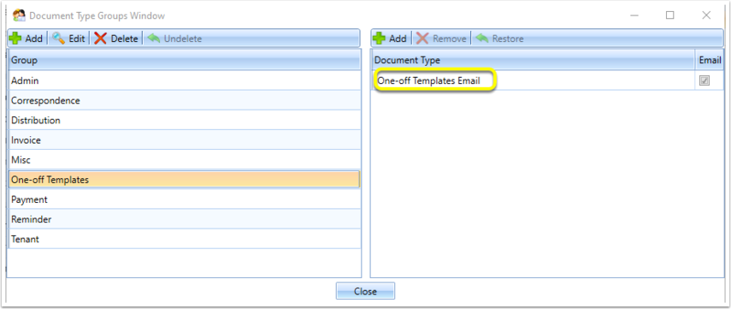The height and width of the screenshot is (309, 731).
Task: Select the One-off Templates group row
Action: (x=185, y=179)
